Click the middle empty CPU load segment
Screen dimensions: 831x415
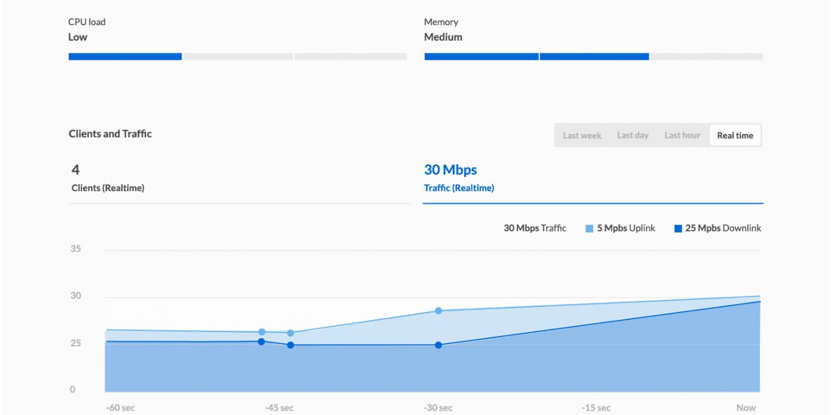tap(238, 57)
